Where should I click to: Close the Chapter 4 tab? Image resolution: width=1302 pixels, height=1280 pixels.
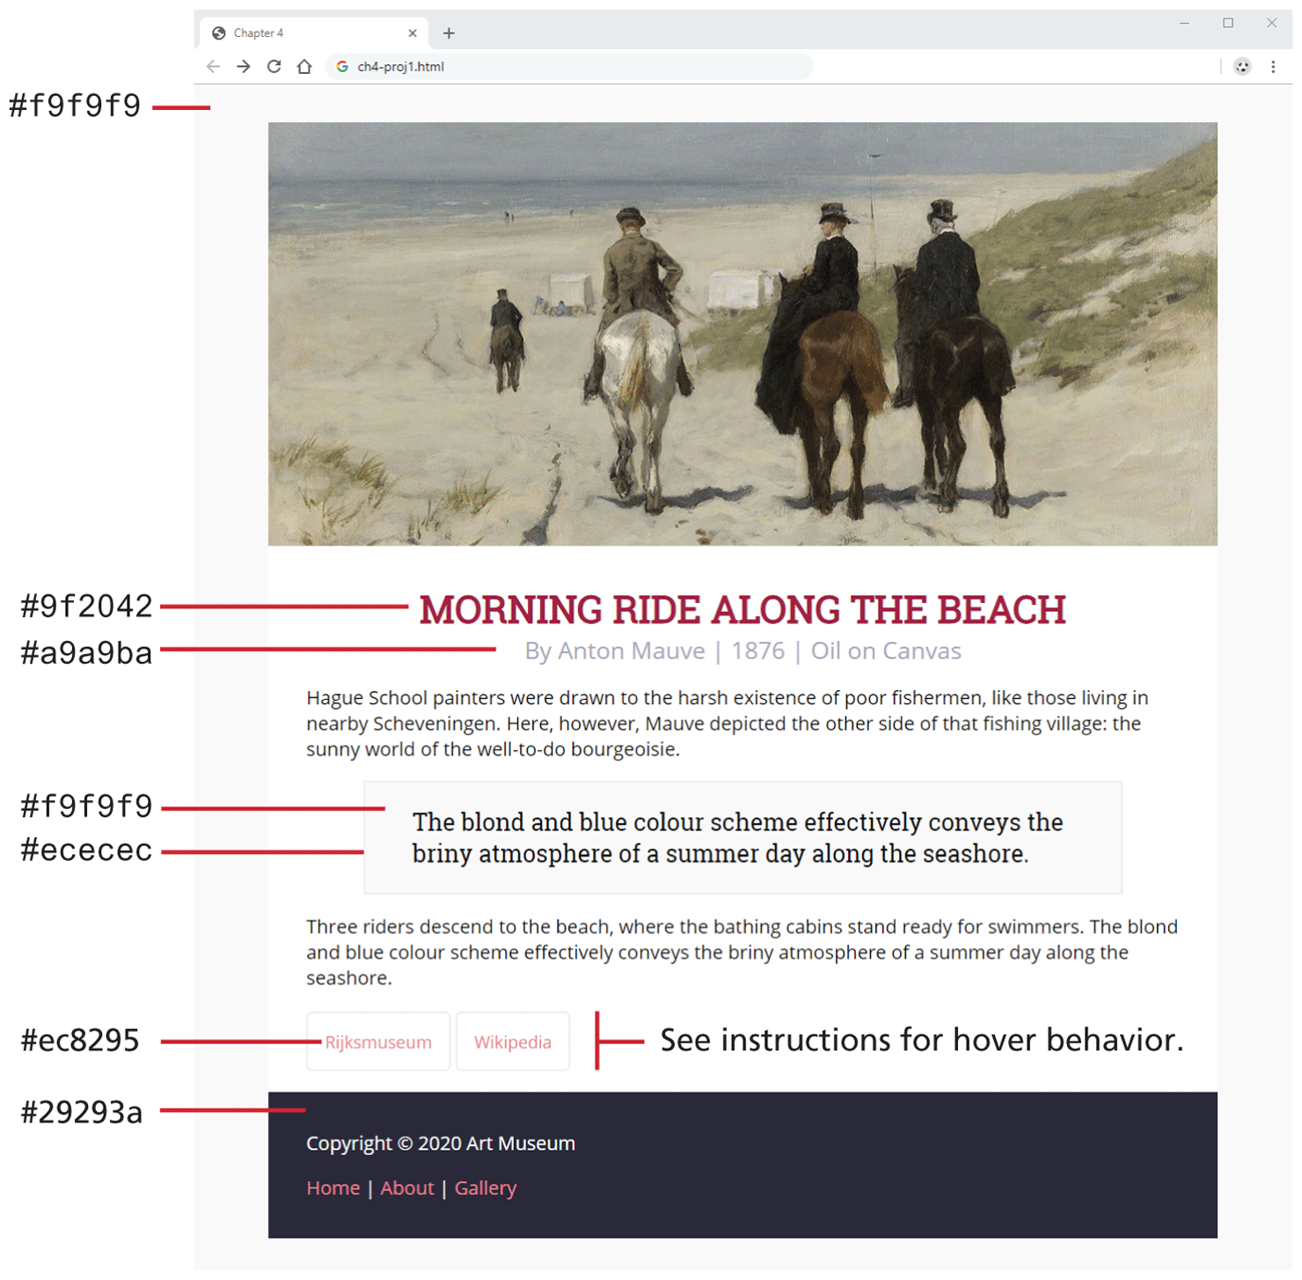(x=413, y=33)
